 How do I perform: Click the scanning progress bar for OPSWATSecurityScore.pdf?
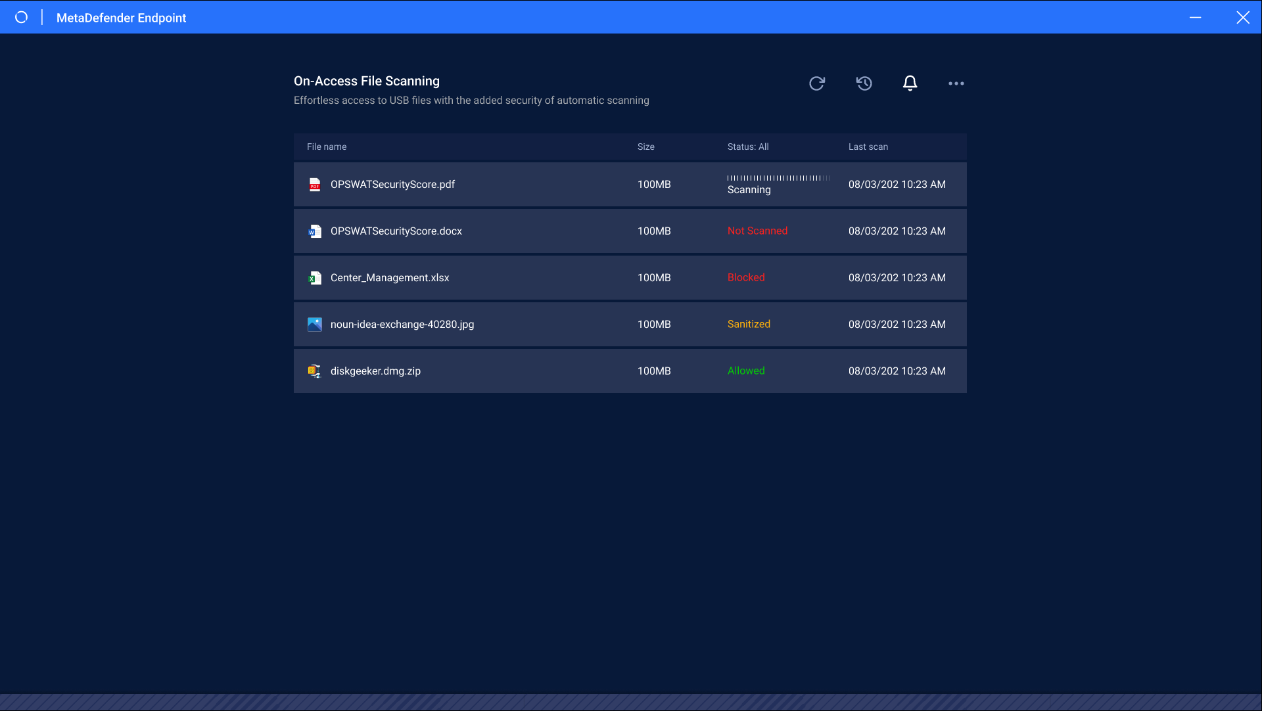pyautogui.click(x=779, y=178)
